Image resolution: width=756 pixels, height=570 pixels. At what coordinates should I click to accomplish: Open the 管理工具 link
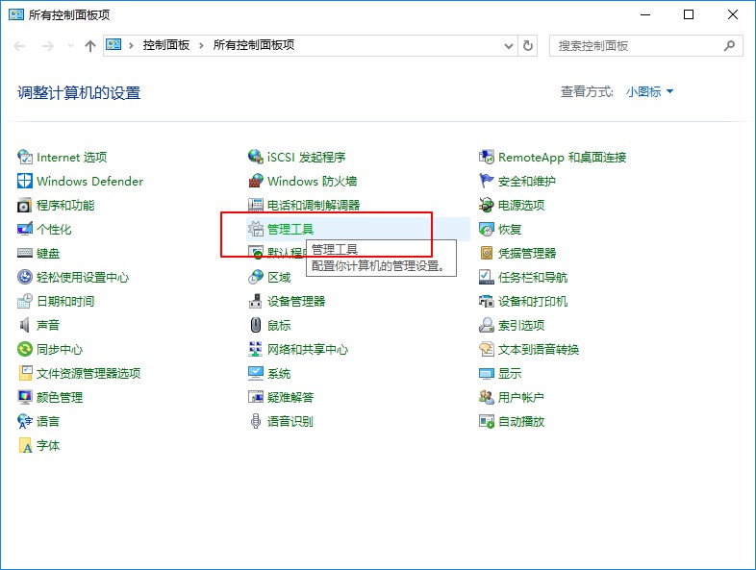pos(290,229)
